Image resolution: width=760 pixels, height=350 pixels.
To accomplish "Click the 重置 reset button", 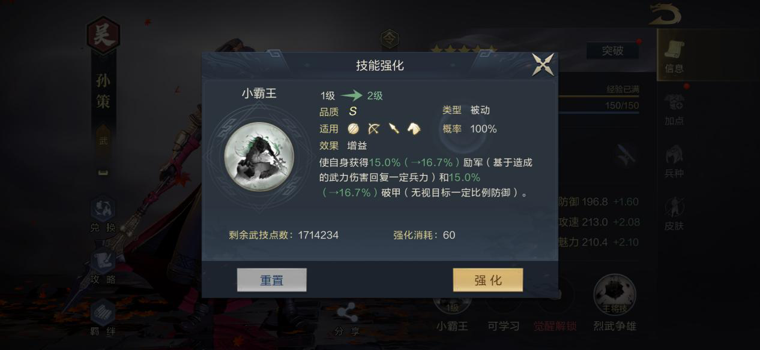I will tap(272, 280).
